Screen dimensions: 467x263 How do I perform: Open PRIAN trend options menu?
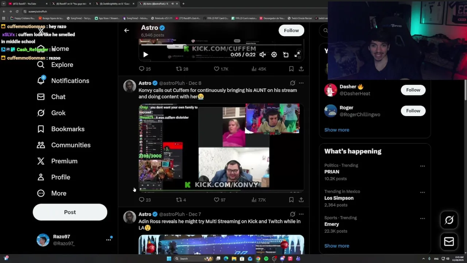422,166
